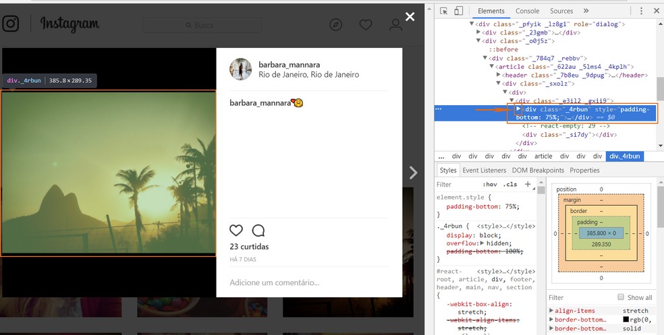Toggle the device toolbar icon
Screen dimensions: 664x335
[x=459, y=11]
